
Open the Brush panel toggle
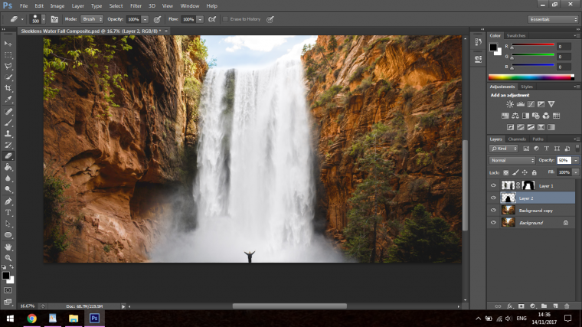click(x=54, y=19)
